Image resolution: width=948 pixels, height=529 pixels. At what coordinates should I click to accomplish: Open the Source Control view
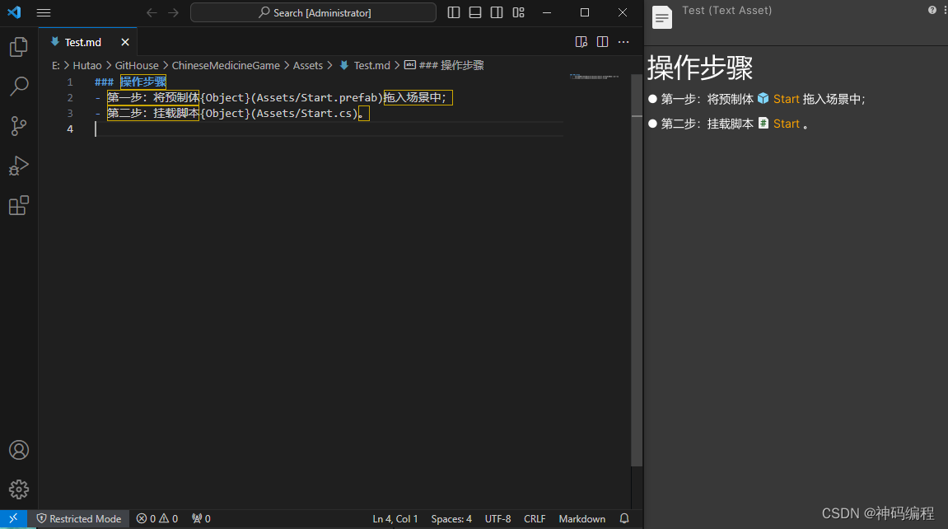pyautogui.click(x=19, y=126)
